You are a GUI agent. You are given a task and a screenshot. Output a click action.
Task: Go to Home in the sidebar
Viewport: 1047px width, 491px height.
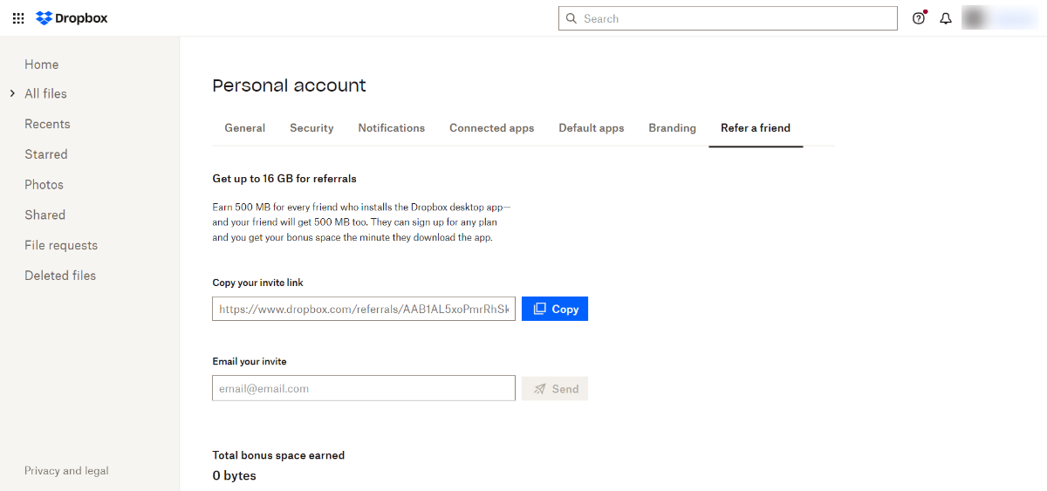(42, 65)
